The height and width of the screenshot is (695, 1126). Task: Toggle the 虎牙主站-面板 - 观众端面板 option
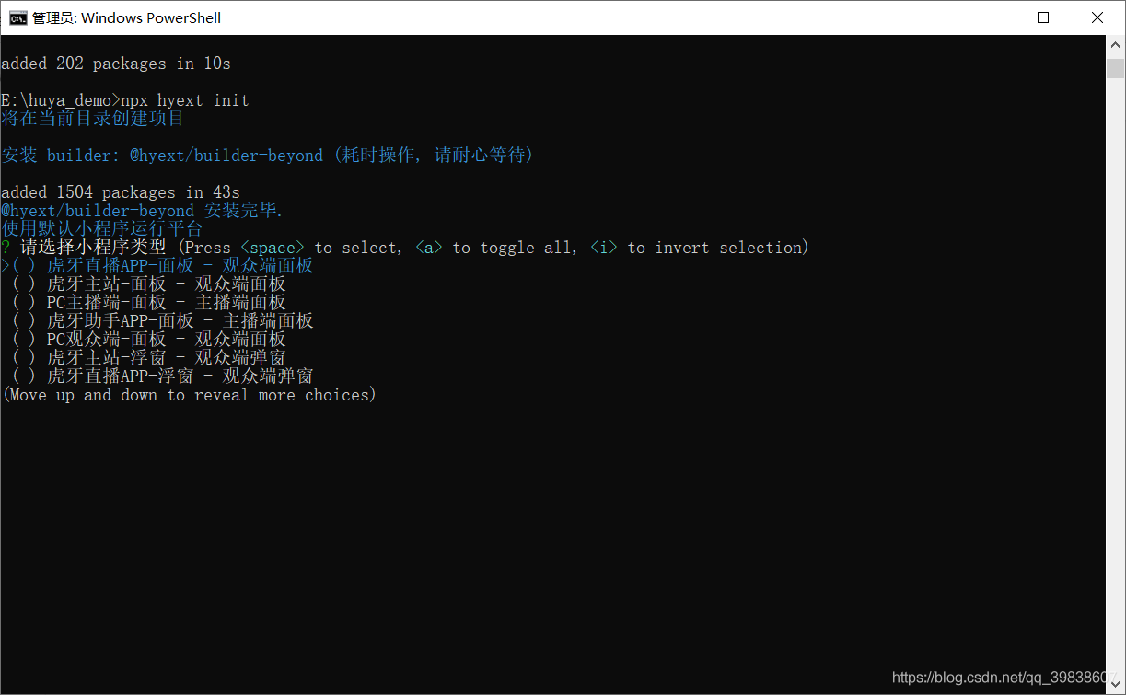[148, 284]
